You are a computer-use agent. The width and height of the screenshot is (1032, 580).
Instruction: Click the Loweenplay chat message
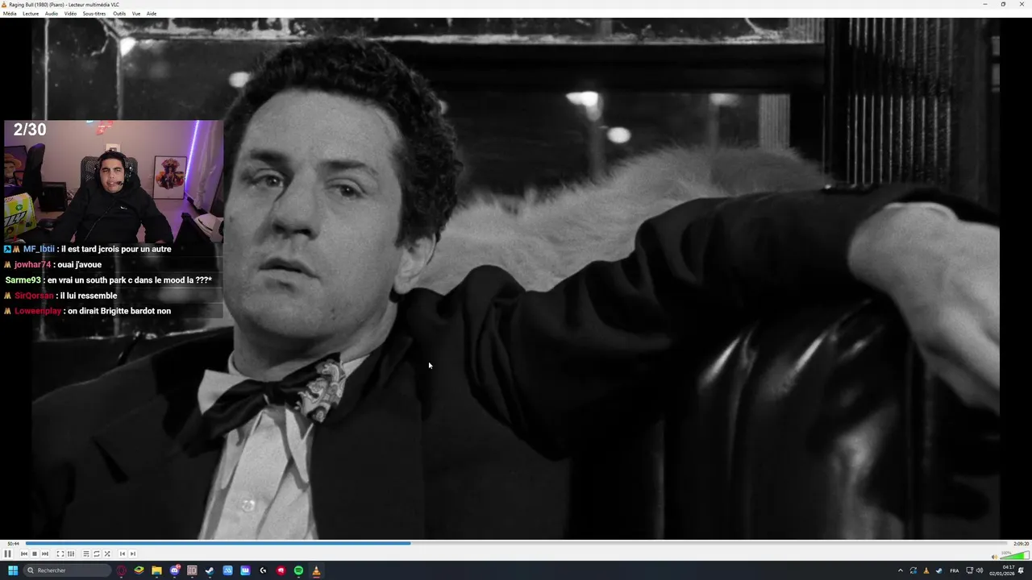pyautogui.click(x=87, y=311)
